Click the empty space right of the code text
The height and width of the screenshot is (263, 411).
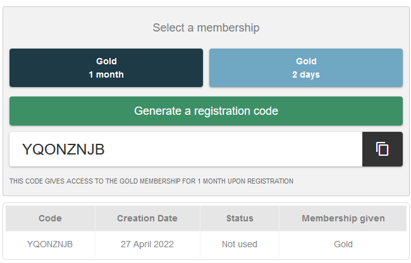point(233,149)
